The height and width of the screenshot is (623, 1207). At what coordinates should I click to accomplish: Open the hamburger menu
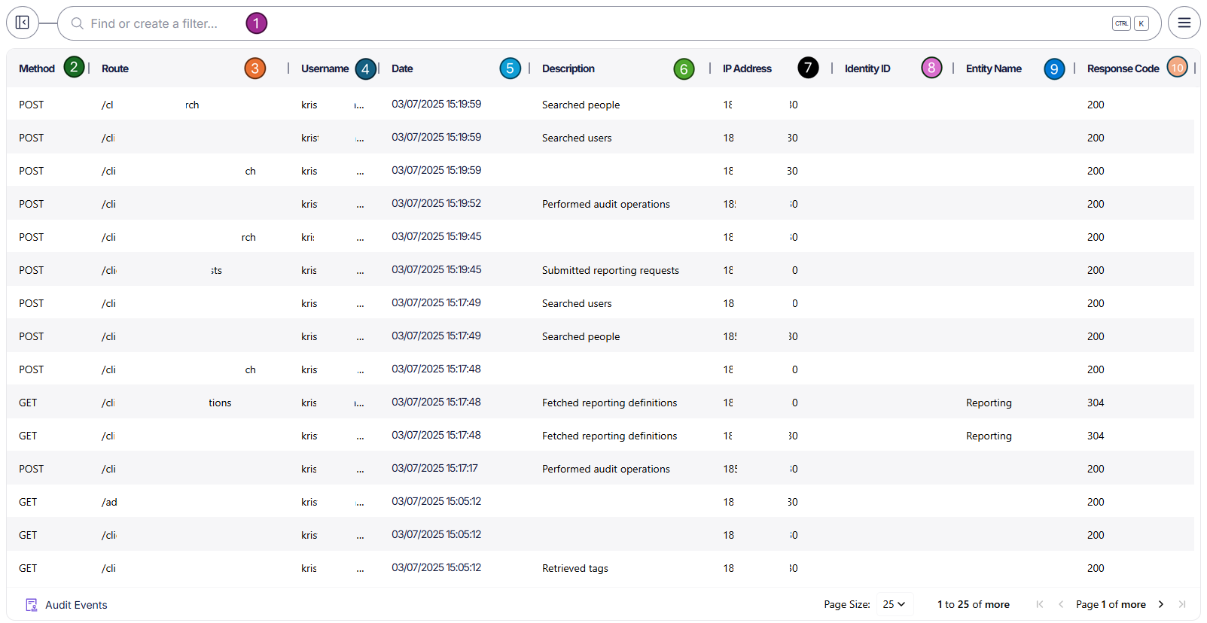[x=1184, y=23]
